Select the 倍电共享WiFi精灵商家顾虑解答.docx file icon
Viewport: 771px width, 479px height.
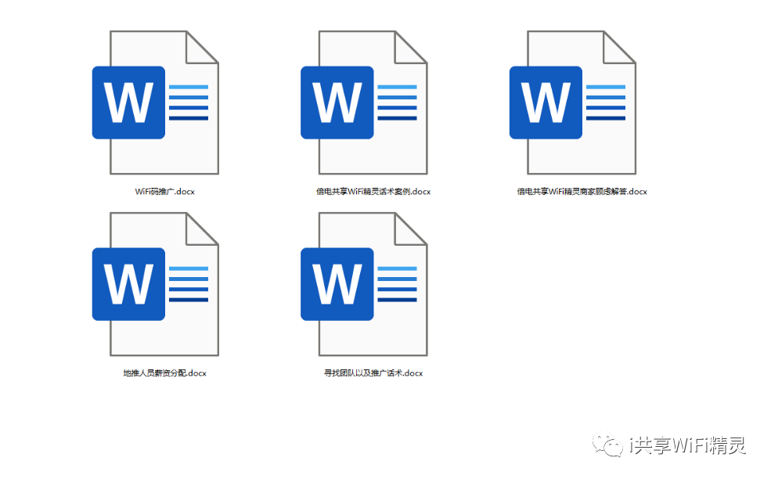point(573,103)
